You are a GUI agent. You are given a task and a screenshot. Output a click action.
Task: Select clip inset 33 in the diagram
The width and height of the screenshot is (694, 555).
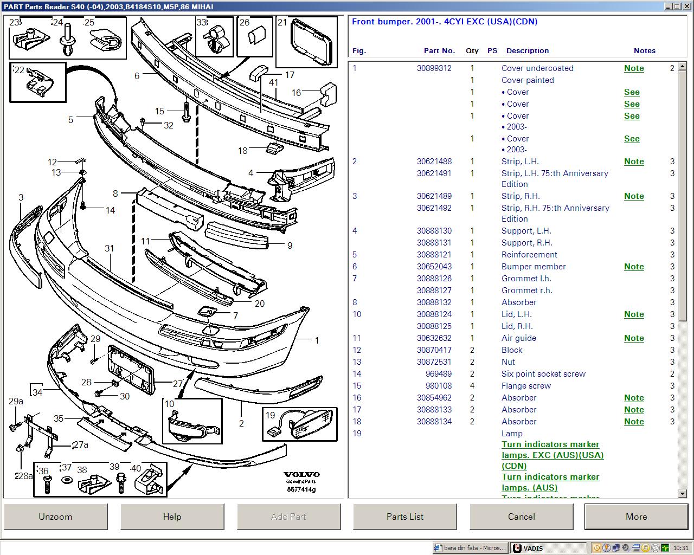click(214, 36)
